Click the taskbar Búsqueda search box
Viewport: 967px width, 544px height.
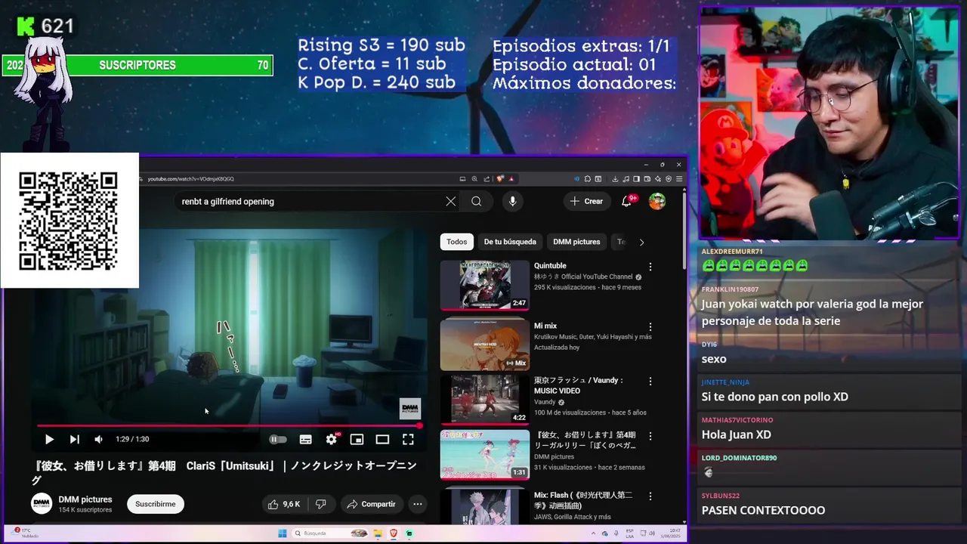pyautogui.click(x=331, y=533)
